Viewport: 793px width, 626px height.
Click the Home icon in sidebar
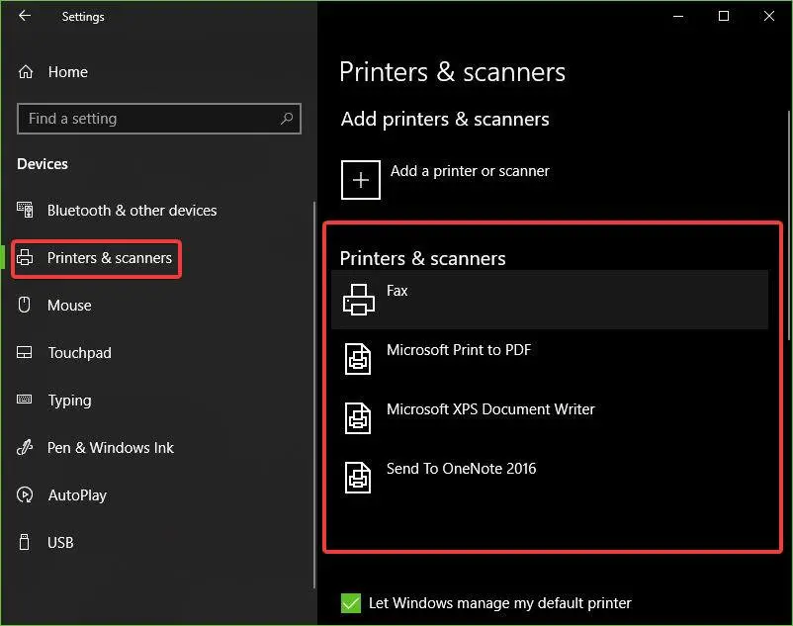tap(26, 72)
